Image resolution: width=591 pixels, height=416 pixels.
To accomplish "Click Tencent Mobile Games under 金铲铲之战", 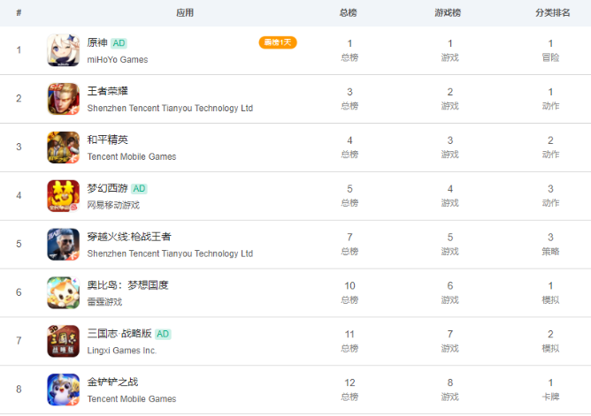I will 132,398.
